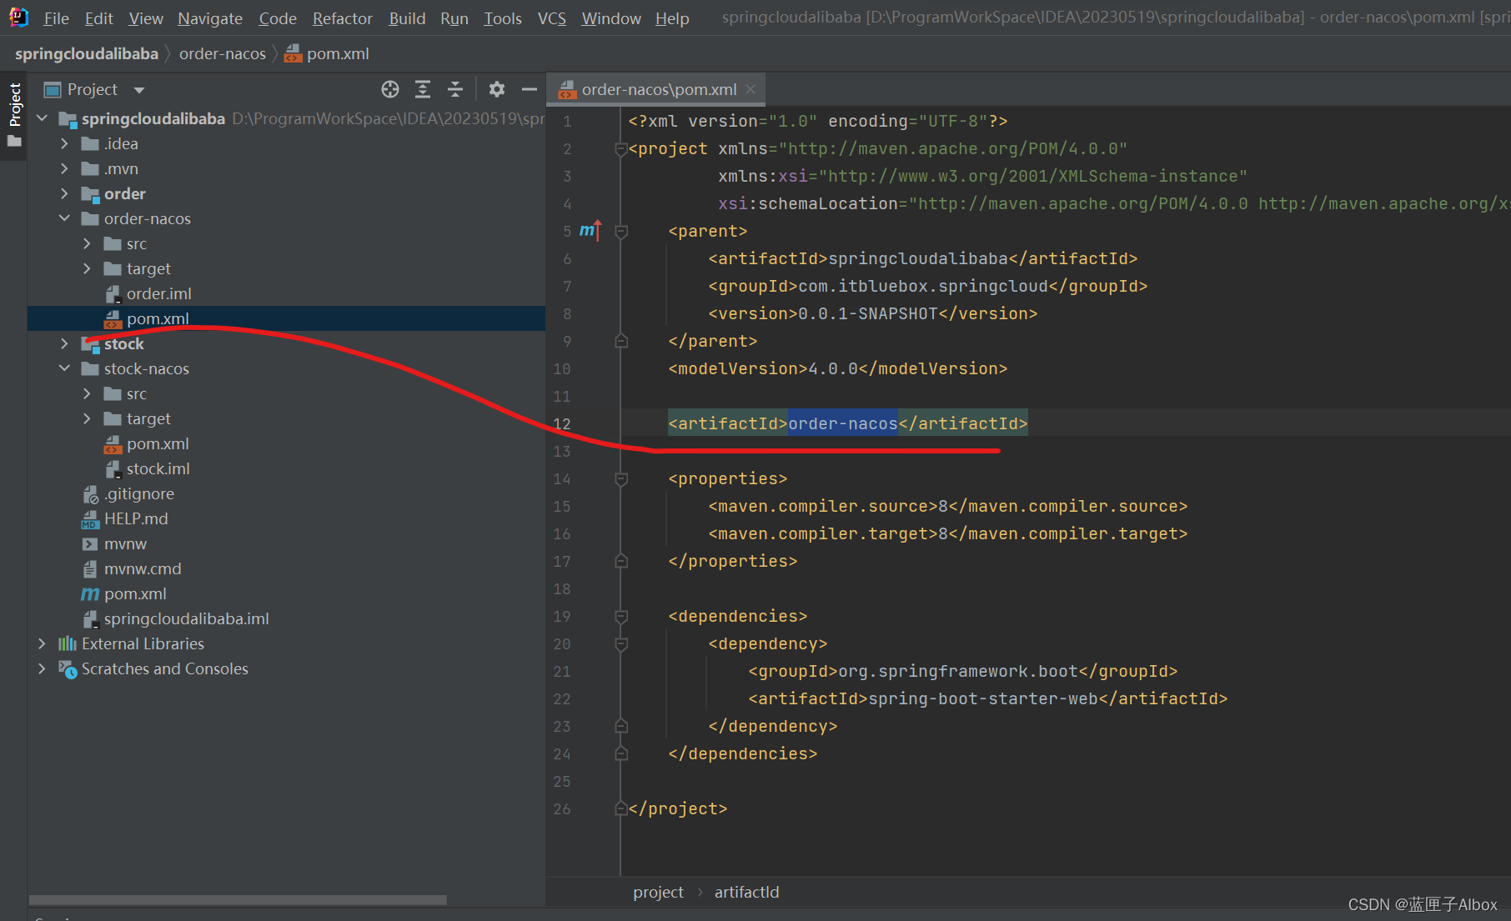This screenshot has width=1511, height=921.
Task: Open the Project view dropdown arrow
Action: coord(139,90)
